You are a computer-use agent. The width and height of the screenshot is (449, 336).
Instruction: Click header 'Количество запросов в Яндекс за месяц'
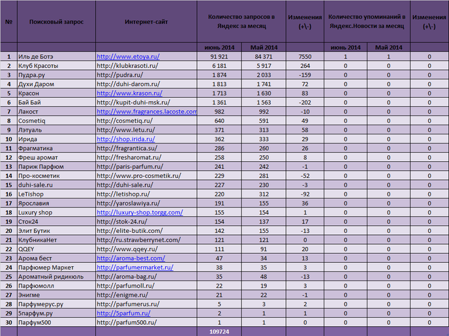(241, 22)
